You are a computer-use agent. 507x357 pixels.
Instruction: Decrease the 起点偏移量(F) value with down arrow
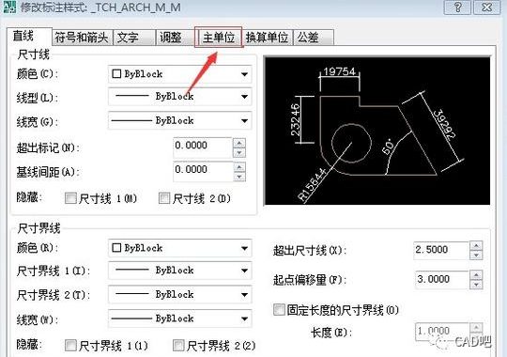coord(476,285)
